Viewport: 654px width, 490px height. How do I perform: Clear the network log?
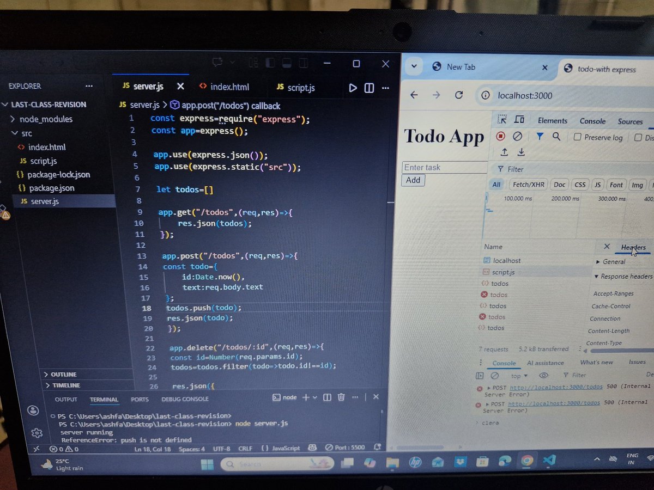pos(517,136)
